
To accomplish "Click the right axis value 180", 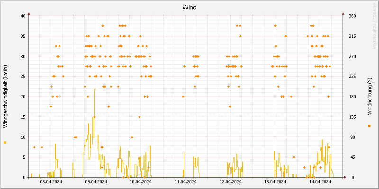I will [352, 97].
